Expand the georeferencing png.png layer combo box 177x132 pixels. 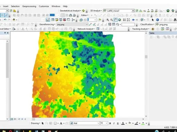click(87, 25)
